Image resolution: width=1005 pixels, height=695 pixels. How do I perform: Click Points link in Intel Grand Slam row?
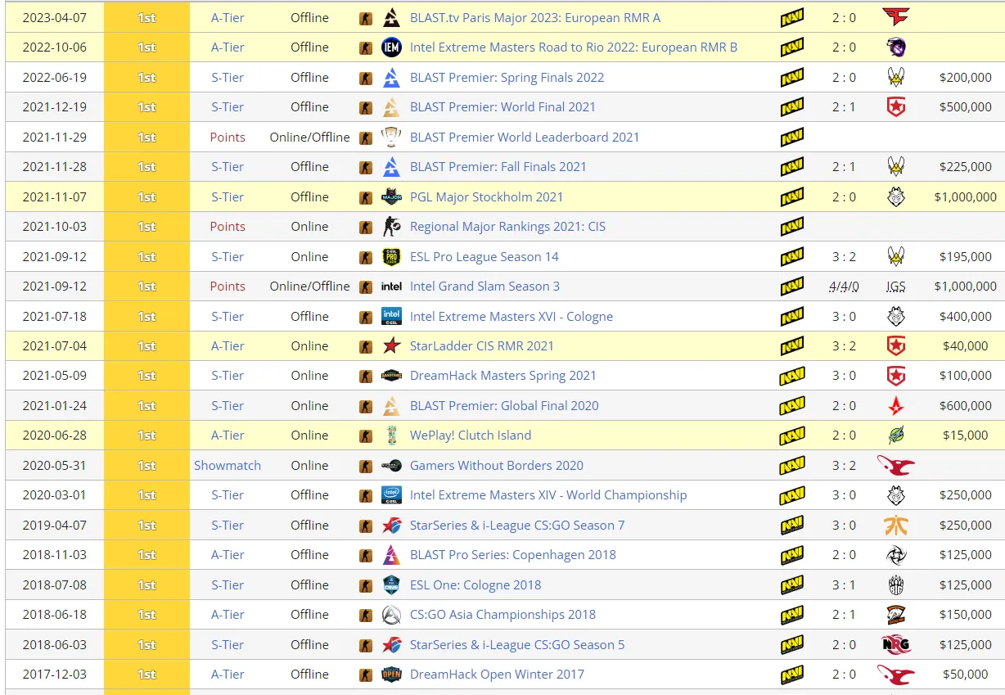(228, 287)
